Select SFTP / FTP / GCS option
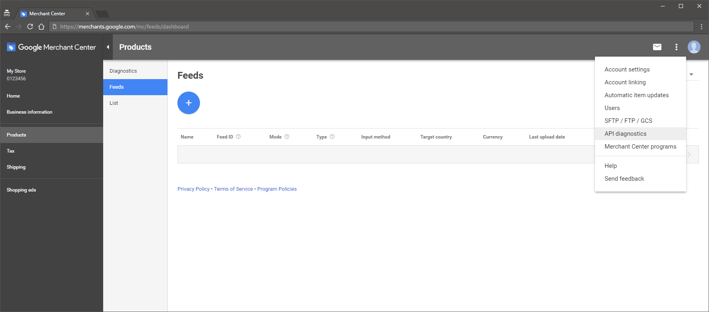Image resolution: width=709 pixels, height=312 pixels. pyautogui.click(x=640, y=121)
